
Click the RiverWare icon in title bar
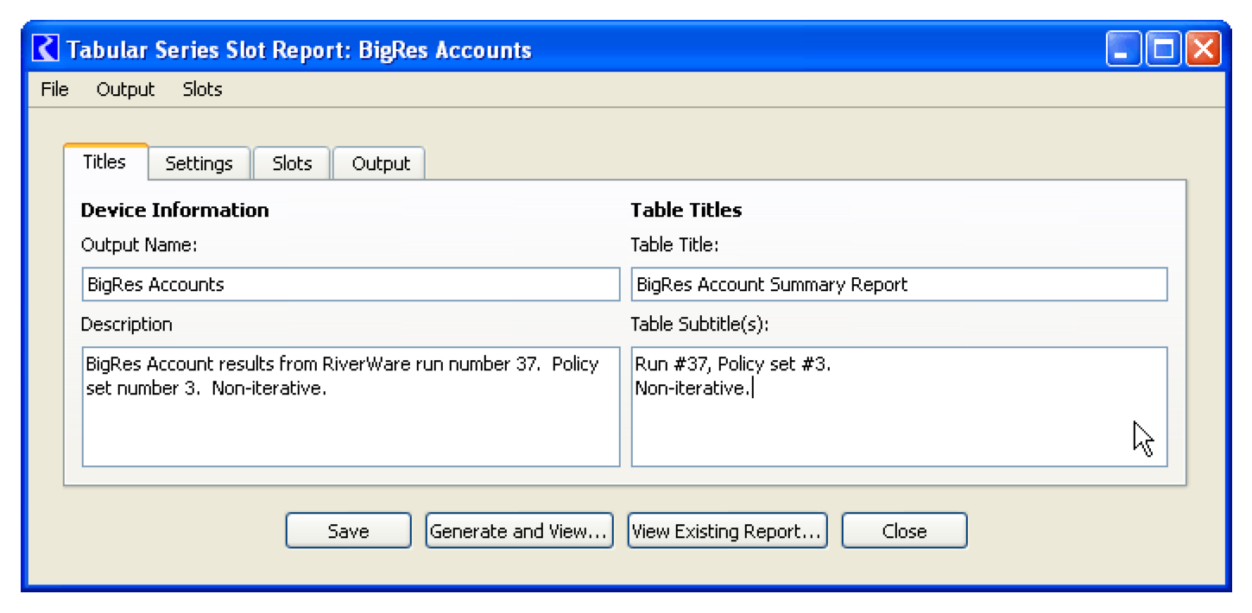(46, 49)
